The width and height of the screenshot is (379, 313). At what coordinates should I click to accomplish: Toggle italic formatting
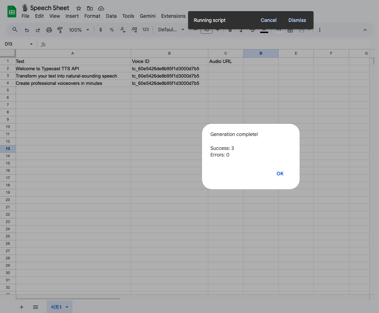tap(241, 30)
